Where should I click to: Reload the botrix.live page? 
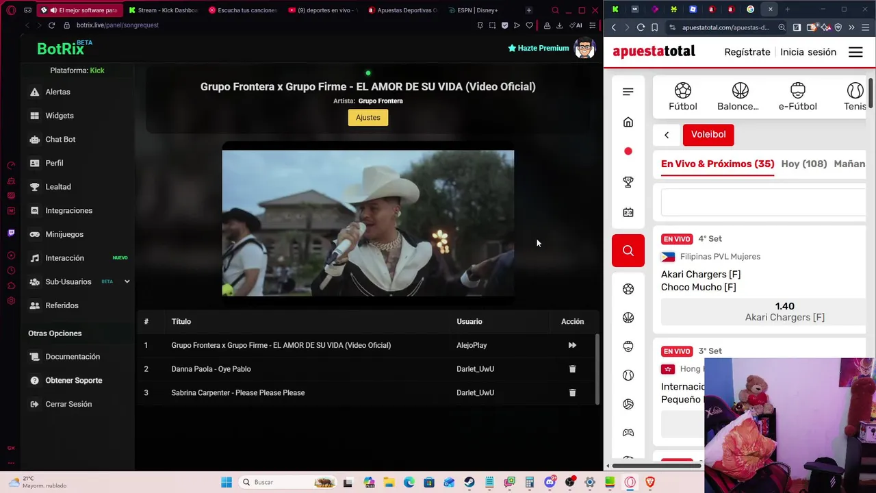51,25
